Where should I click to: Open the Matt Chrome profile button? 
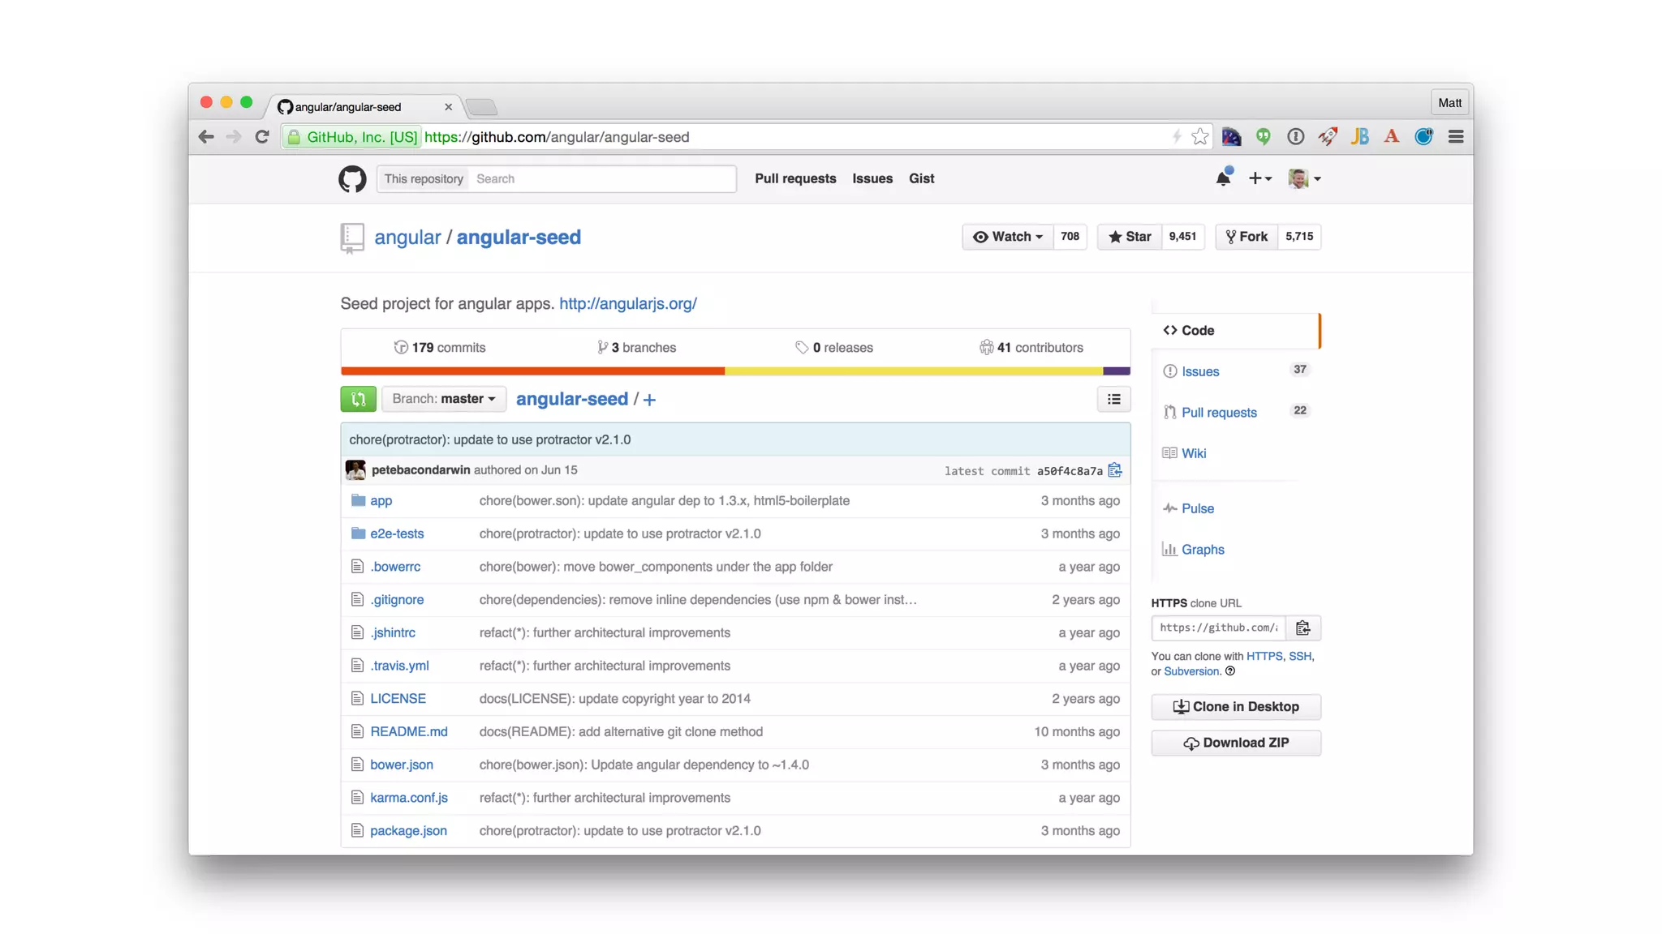click(1449, 103)
